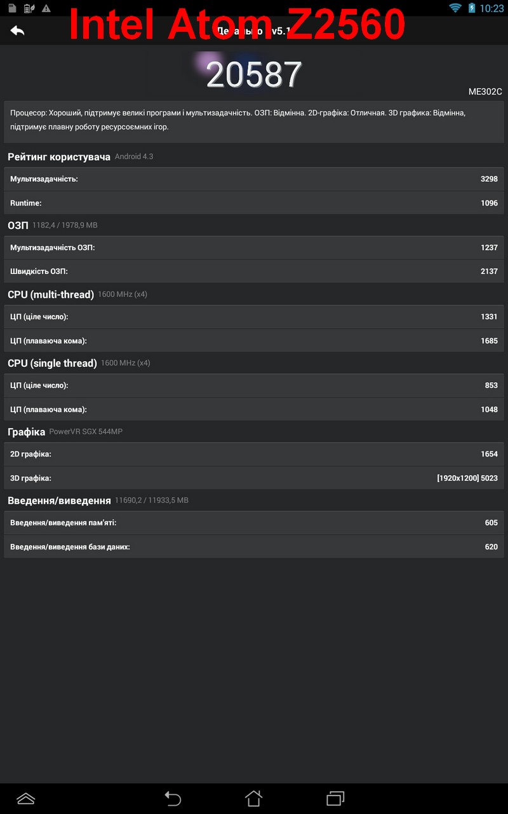Select the Мультизадачність score row
Viewport: 508px width, 814px height.
pos(254,179)
